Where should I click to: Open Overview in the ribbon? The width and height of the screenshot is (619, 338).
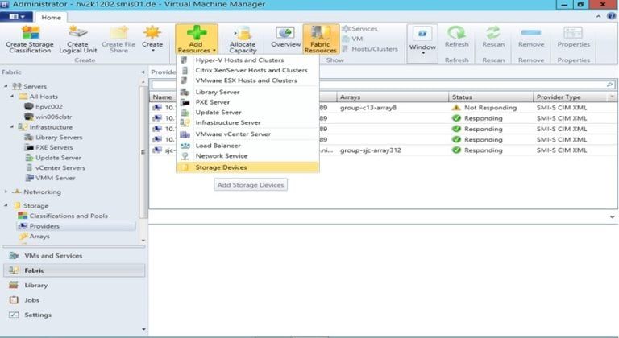coord(286,38)
